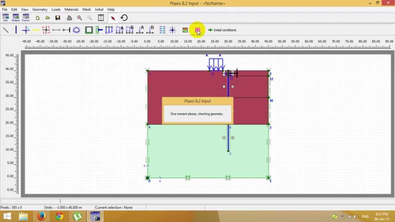The height and width of the screenshot is (222, 395).
Task: Click the Plaxis taskbar icon
Action: [x=95, y=216]
